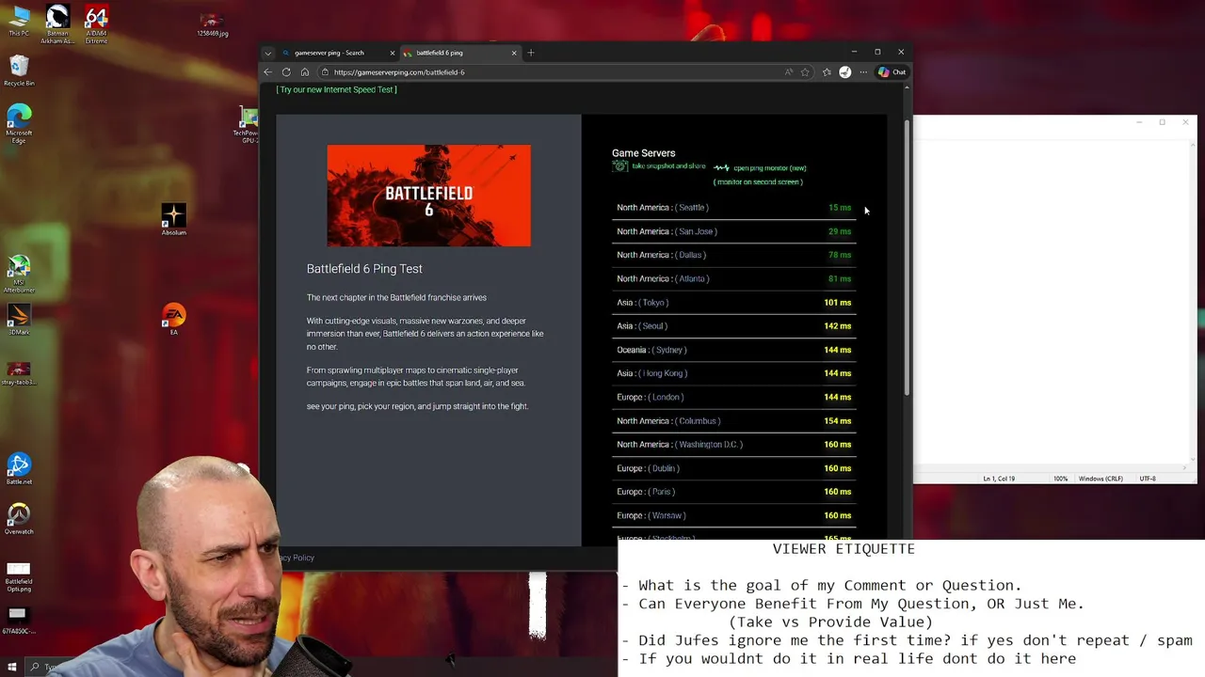Click the Battlefield 6 banner image

click(x=428, y=196)
